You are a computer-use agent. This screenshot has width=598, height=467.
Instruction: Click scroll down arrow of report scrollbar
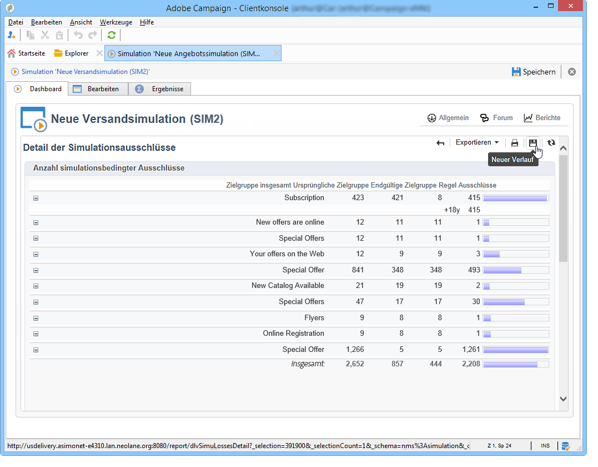(563, 399)
